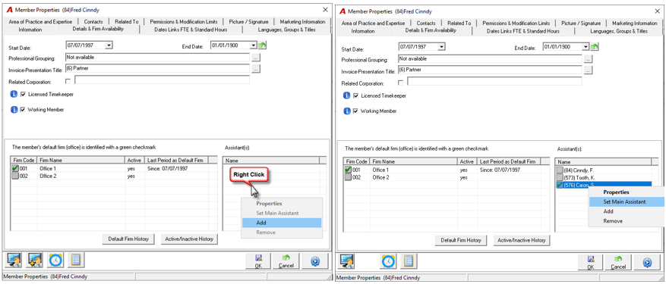Open the Contacts tab in the window listing assistants
This screenshot has width=666, height=284.
point(426,23)
